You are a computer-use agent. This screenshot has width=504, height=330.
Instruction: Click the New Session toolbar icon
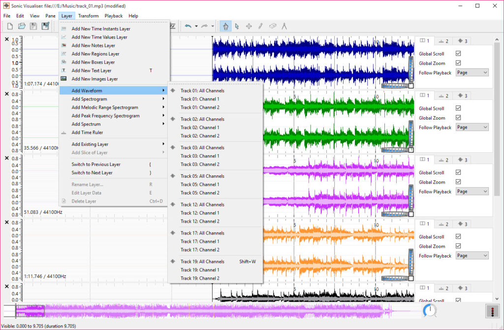[x=10, y=27]
